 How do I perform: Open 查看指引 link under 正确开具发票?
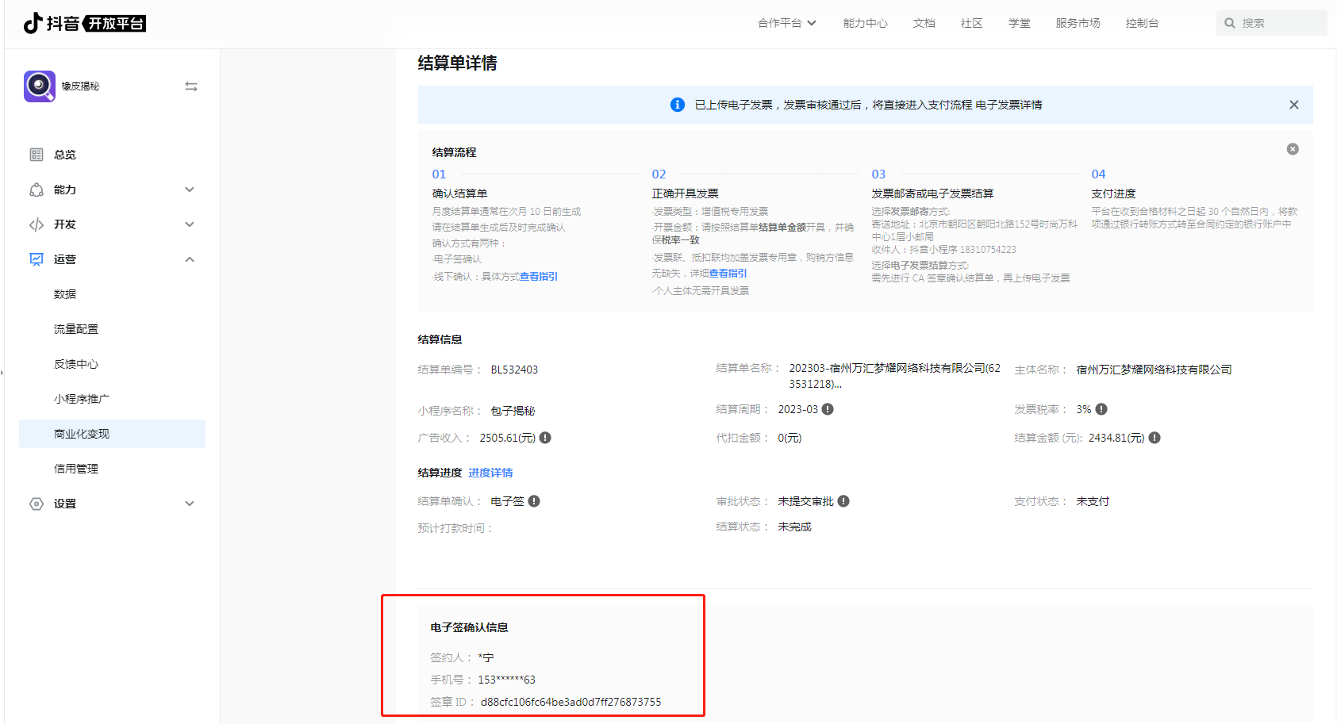pyautogui.click(x=728, y=274)
